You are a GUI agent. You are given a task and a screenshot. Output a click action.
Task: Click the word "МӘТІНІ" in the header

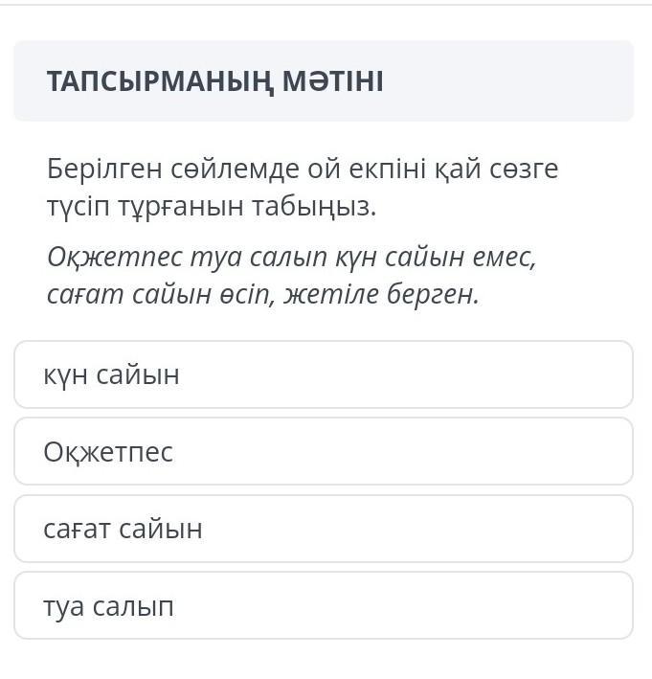332,81
